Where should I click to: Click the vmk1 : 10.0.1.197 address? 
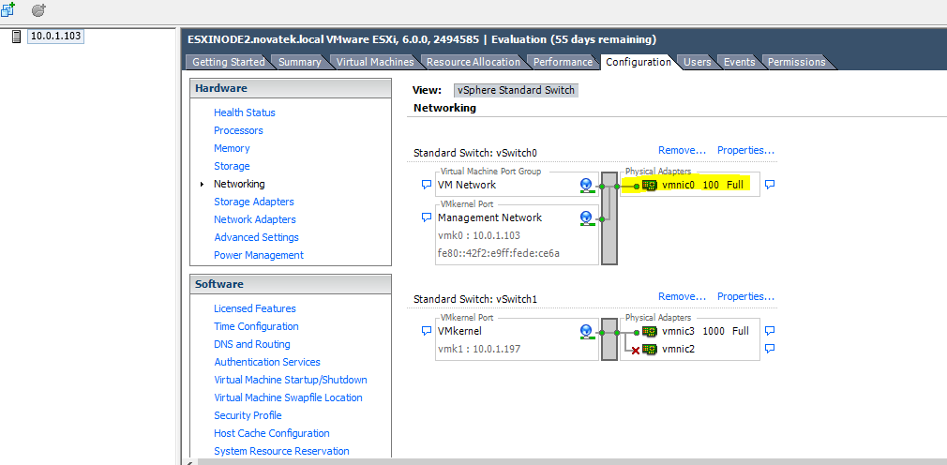479,349
